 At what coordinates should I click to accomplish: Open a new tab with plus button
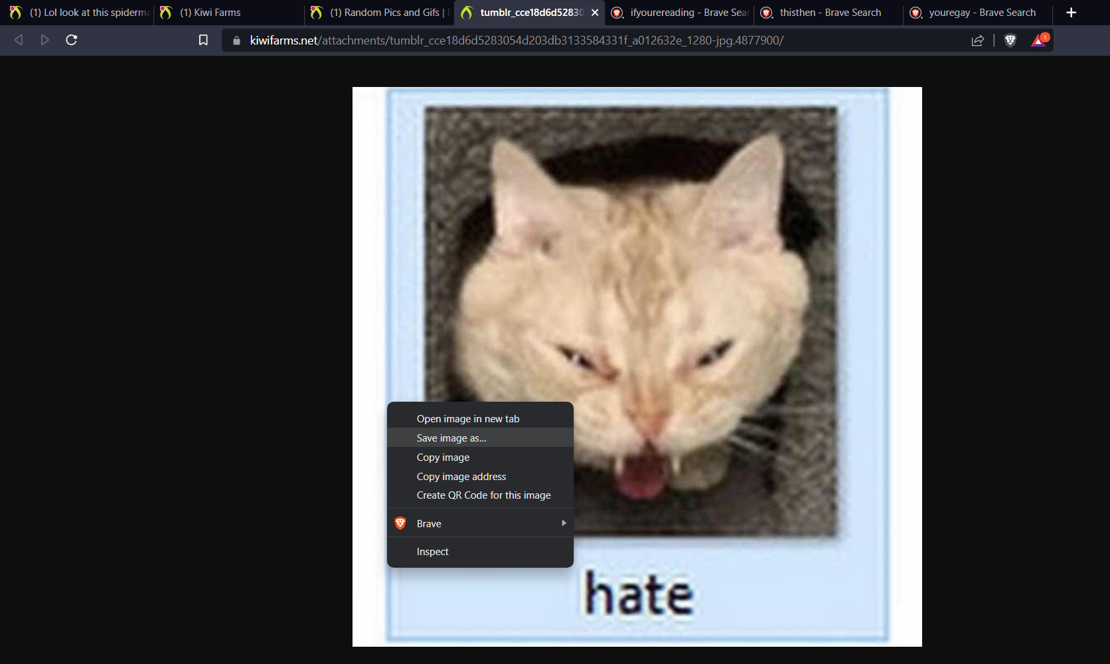coord(1071,13)
